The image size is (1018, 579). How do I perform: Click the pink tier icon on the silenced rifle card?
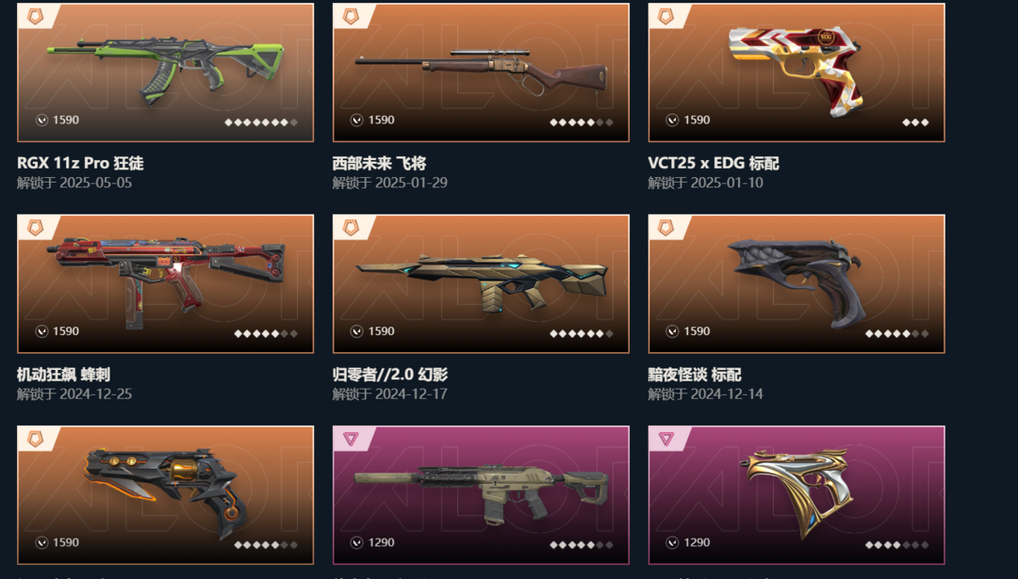(x=351, y=439)
